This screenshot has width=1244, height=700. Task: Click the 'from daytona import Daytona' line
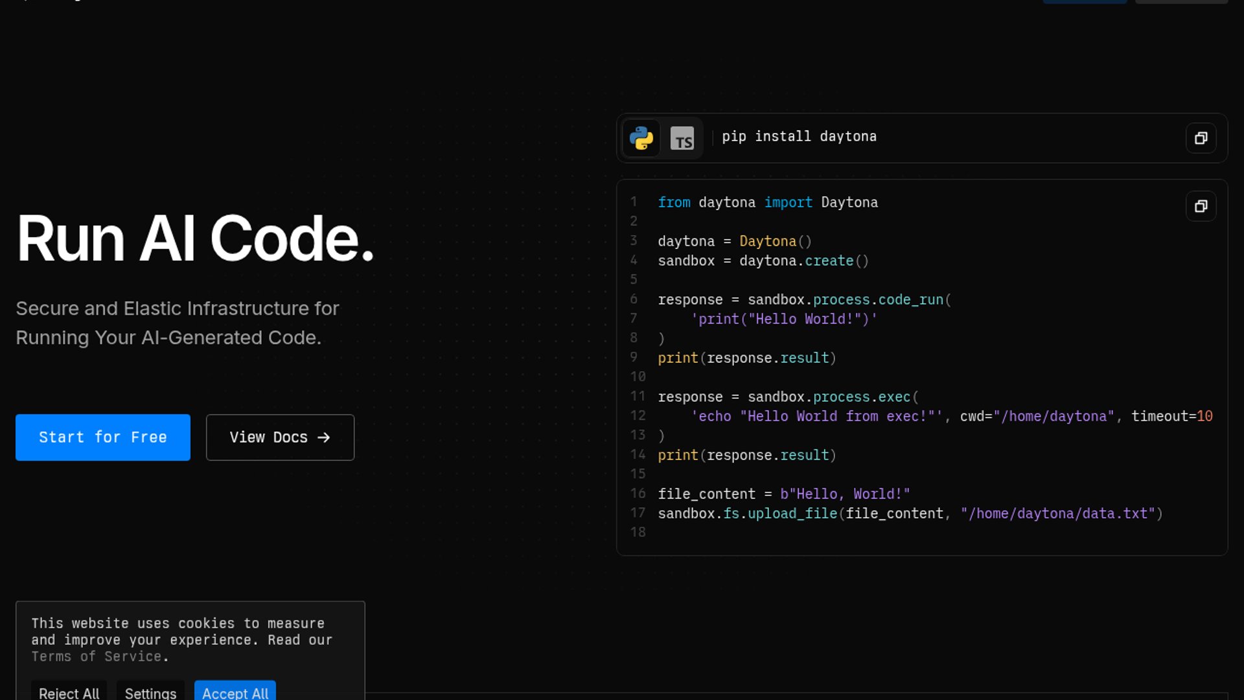pos(767,202)
